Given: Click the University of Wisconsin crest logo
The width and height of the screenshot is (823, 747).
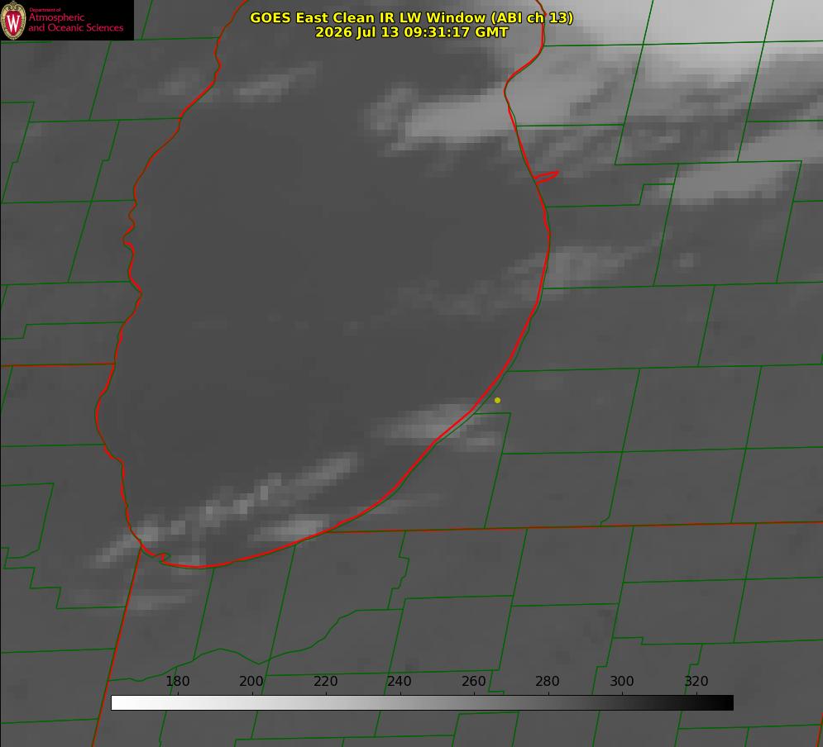Looking at the screenshot, I should 13,20.
